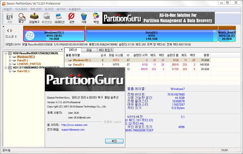Expand the LENOVO_PART(2) tree node
Viewport: 243px width, 154px height.
pos(10,64)
